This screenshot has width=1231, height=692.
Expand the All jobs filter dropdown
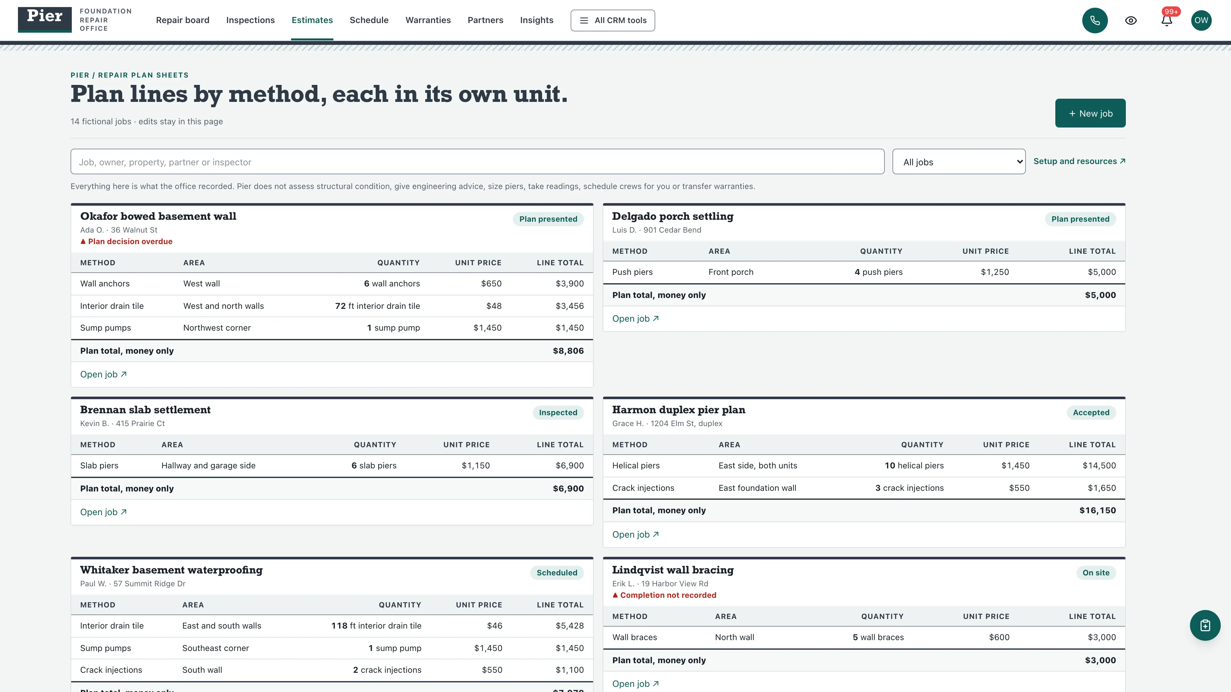(959, 162)
